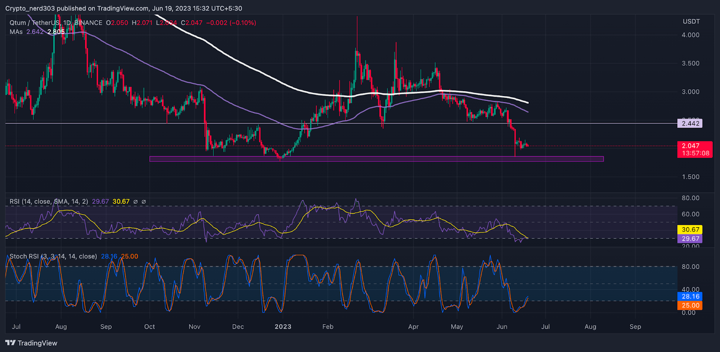Screen dimensions: 720x352
Task: Select the purple support zone rectangle
Action: tap(376, 159)
